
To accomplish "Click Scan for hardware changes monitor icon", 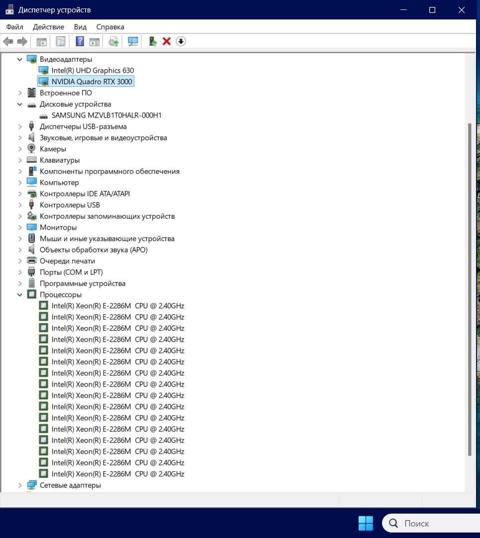I will tap(133, 41).
